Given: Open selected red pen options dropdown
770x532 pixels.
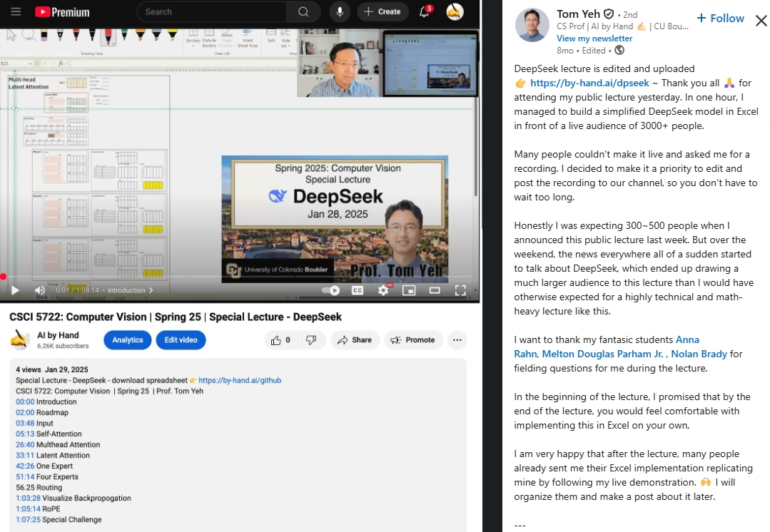Looking at the screenshot, I should coord(113,44).
